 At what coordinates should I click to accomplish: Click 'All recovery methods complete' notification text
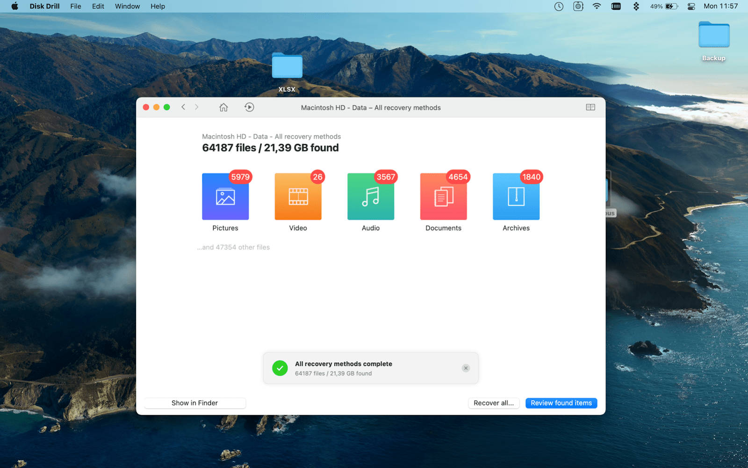click(x=344, y=364)
